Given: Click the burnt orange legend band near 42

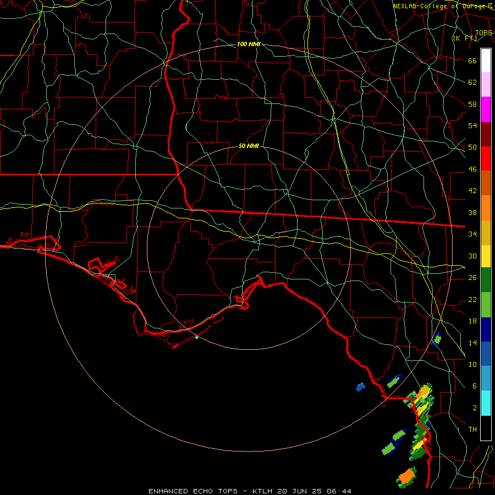Looking at the screenshot, I should click(x=486, y=183).
